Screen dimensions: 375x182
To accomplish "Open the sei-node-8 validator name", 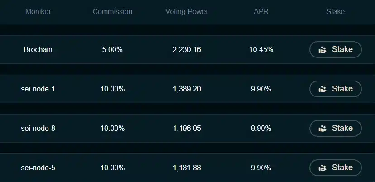I will coord(38,129).
